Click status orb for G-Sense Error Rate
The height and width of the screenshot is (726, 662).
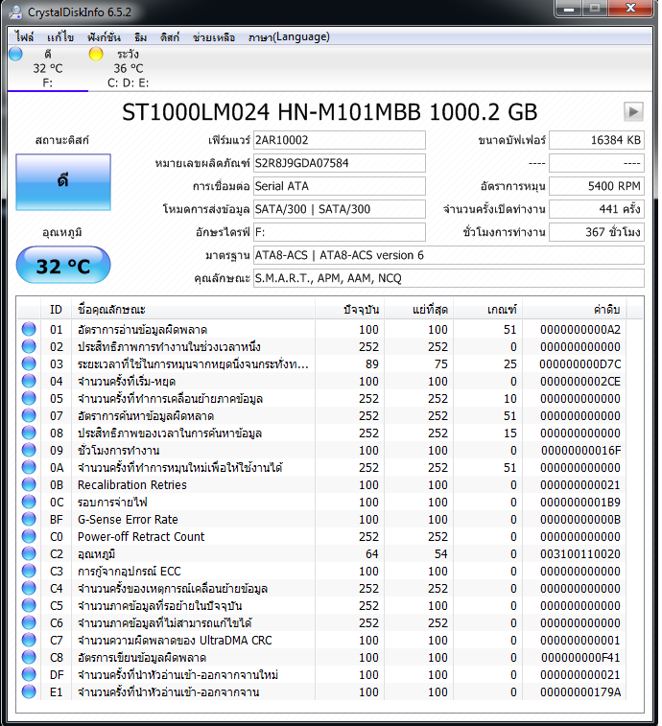click(x=29, y=519)
